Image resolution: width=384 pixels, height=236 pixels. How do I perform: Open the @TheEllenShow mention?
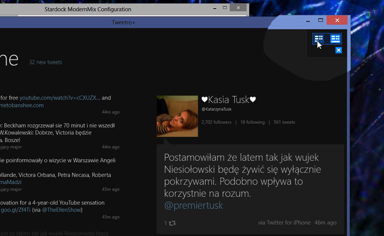click(x=61, y=210)
